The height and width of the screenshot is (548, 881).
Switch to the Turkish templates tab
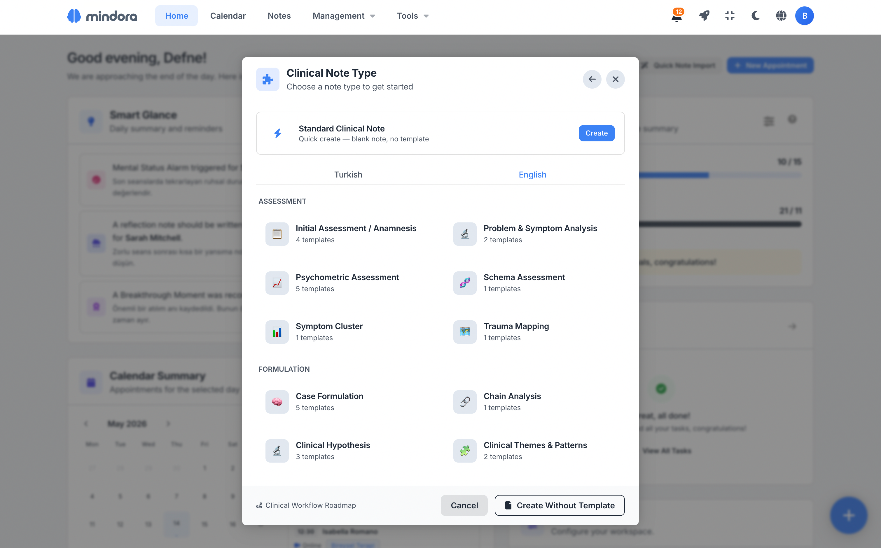(x=348, y=175)
